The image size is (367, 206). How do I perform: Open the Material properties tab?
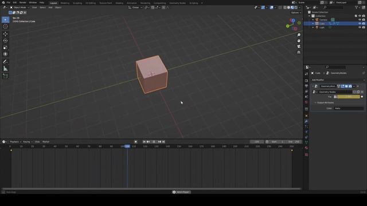point(306,148)
